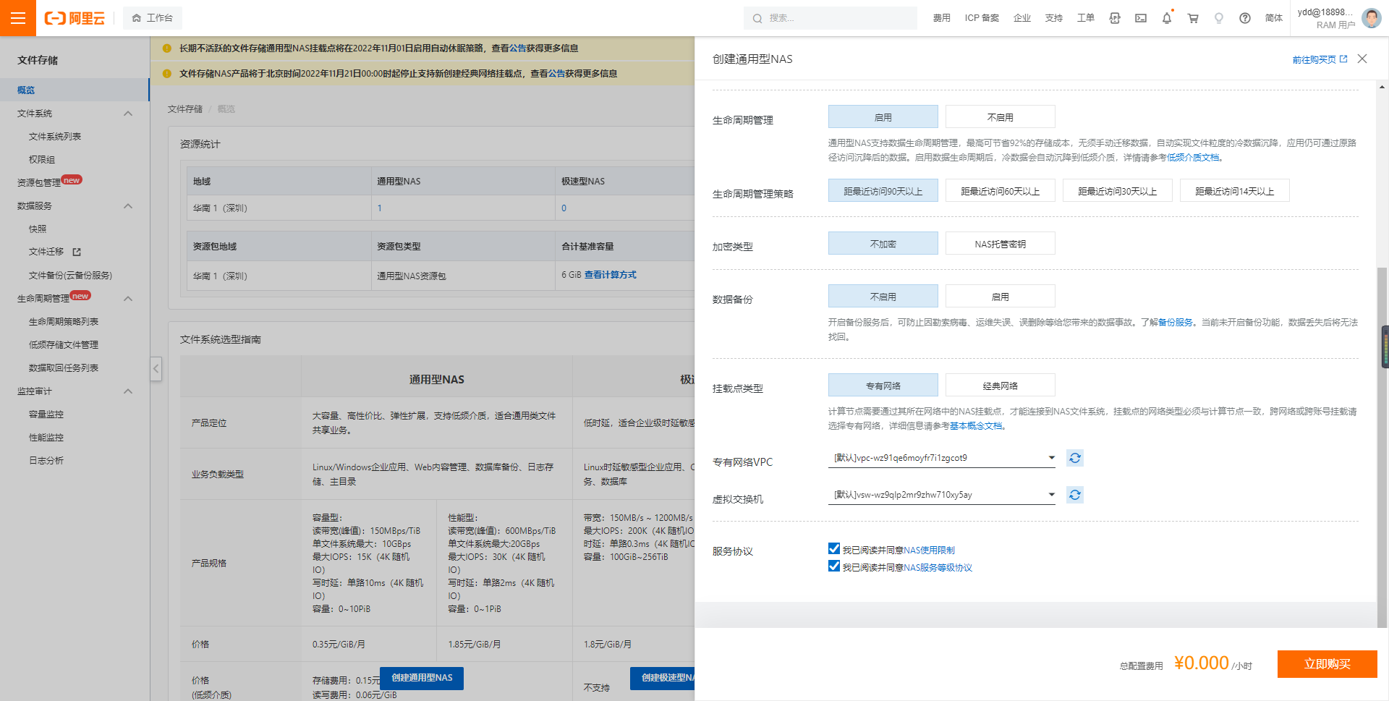1389x701 pixels.
Task: Toggle NAS服务等级协议 agreement checkbox
Action: (x=834, y=566)
